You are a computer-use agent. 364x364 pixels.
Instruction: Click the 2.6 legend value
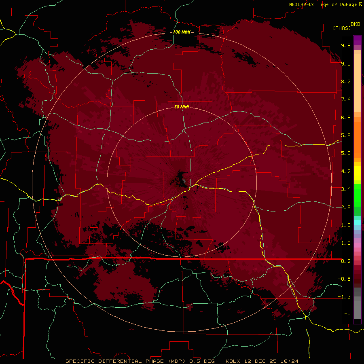[x=346, y=207]
